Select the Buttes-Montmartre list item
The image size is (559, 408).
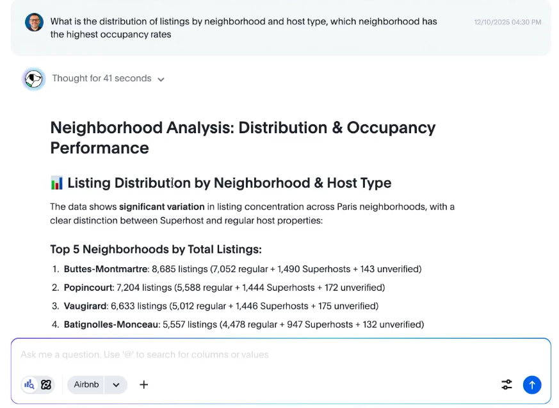pos(242,269)
